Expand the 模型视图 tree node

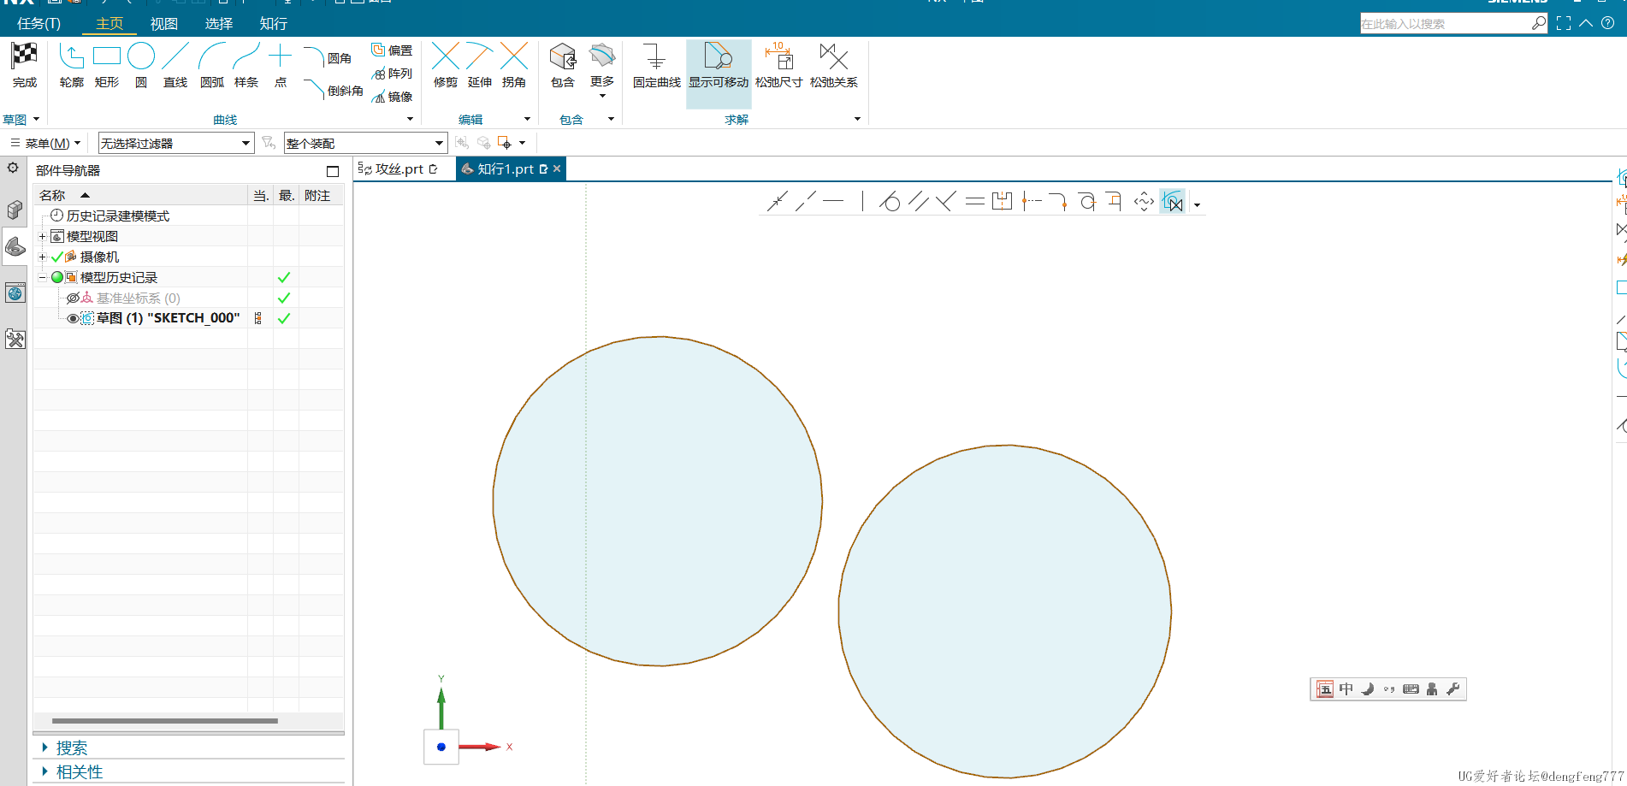[42, 236]
